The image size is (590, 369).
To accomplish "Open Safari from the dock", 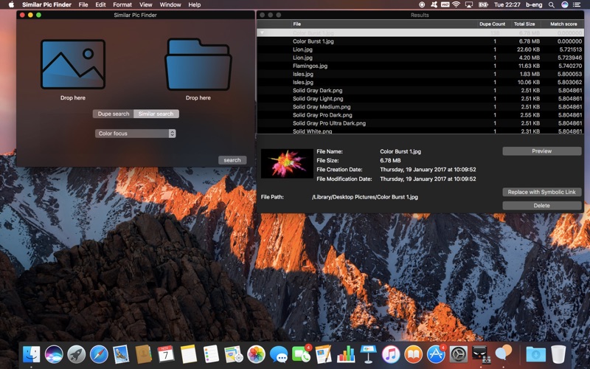I will 99,354.
